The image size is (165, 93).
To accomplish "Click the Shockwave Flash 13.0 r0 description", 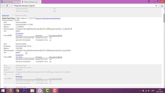I will pos(23,46).
